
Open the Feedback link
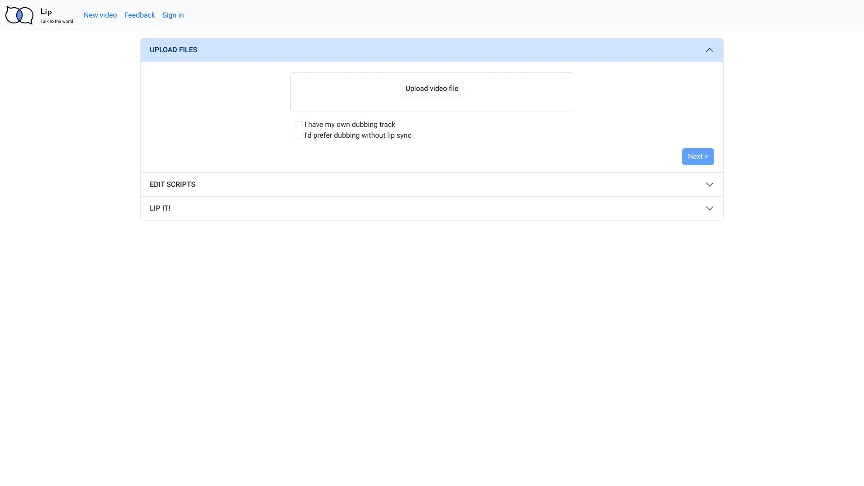coord(139,15)
